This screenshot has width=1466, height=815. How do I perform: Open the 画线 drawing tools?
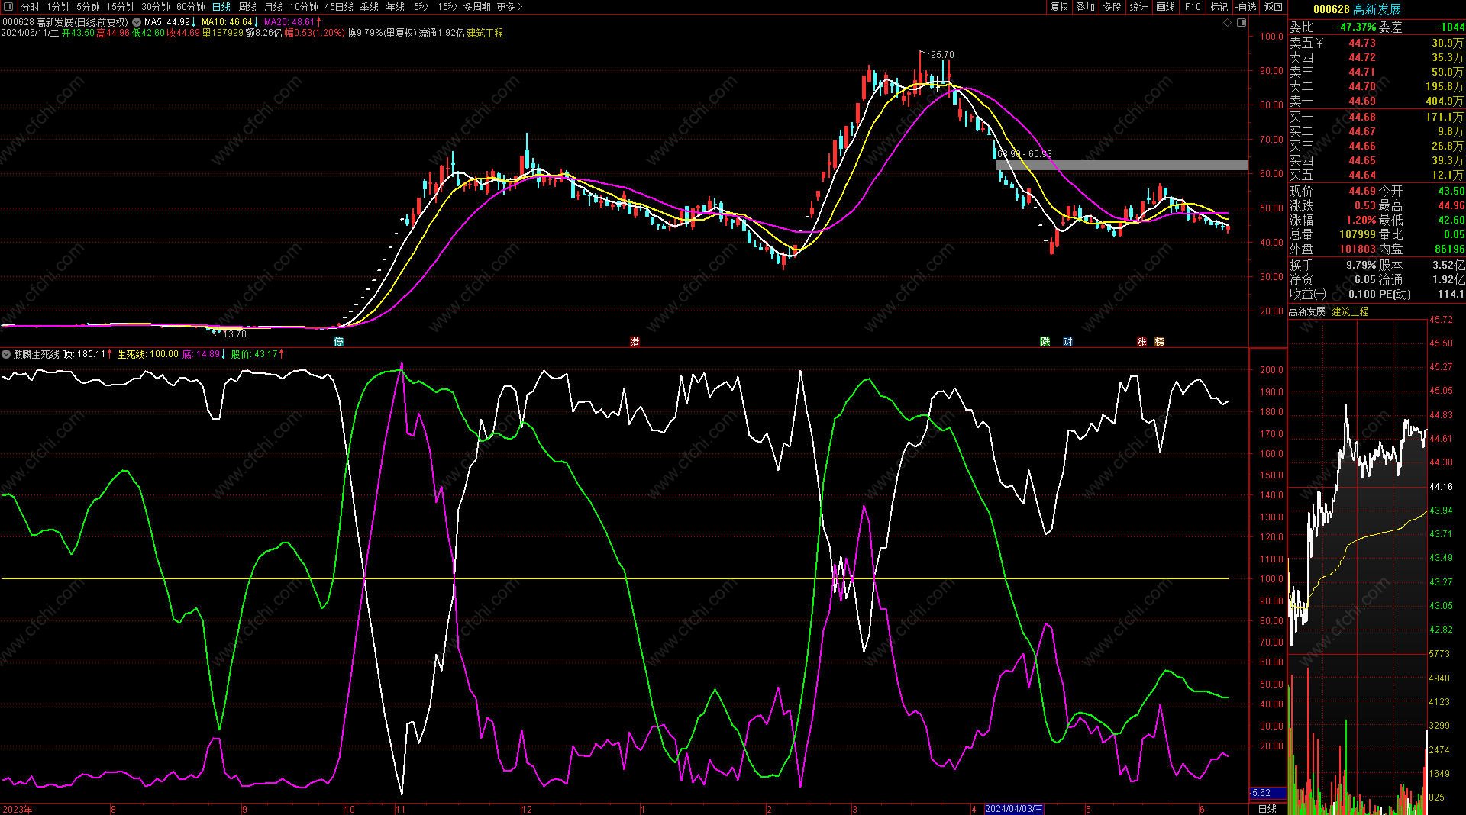[x=1165, y=7]
